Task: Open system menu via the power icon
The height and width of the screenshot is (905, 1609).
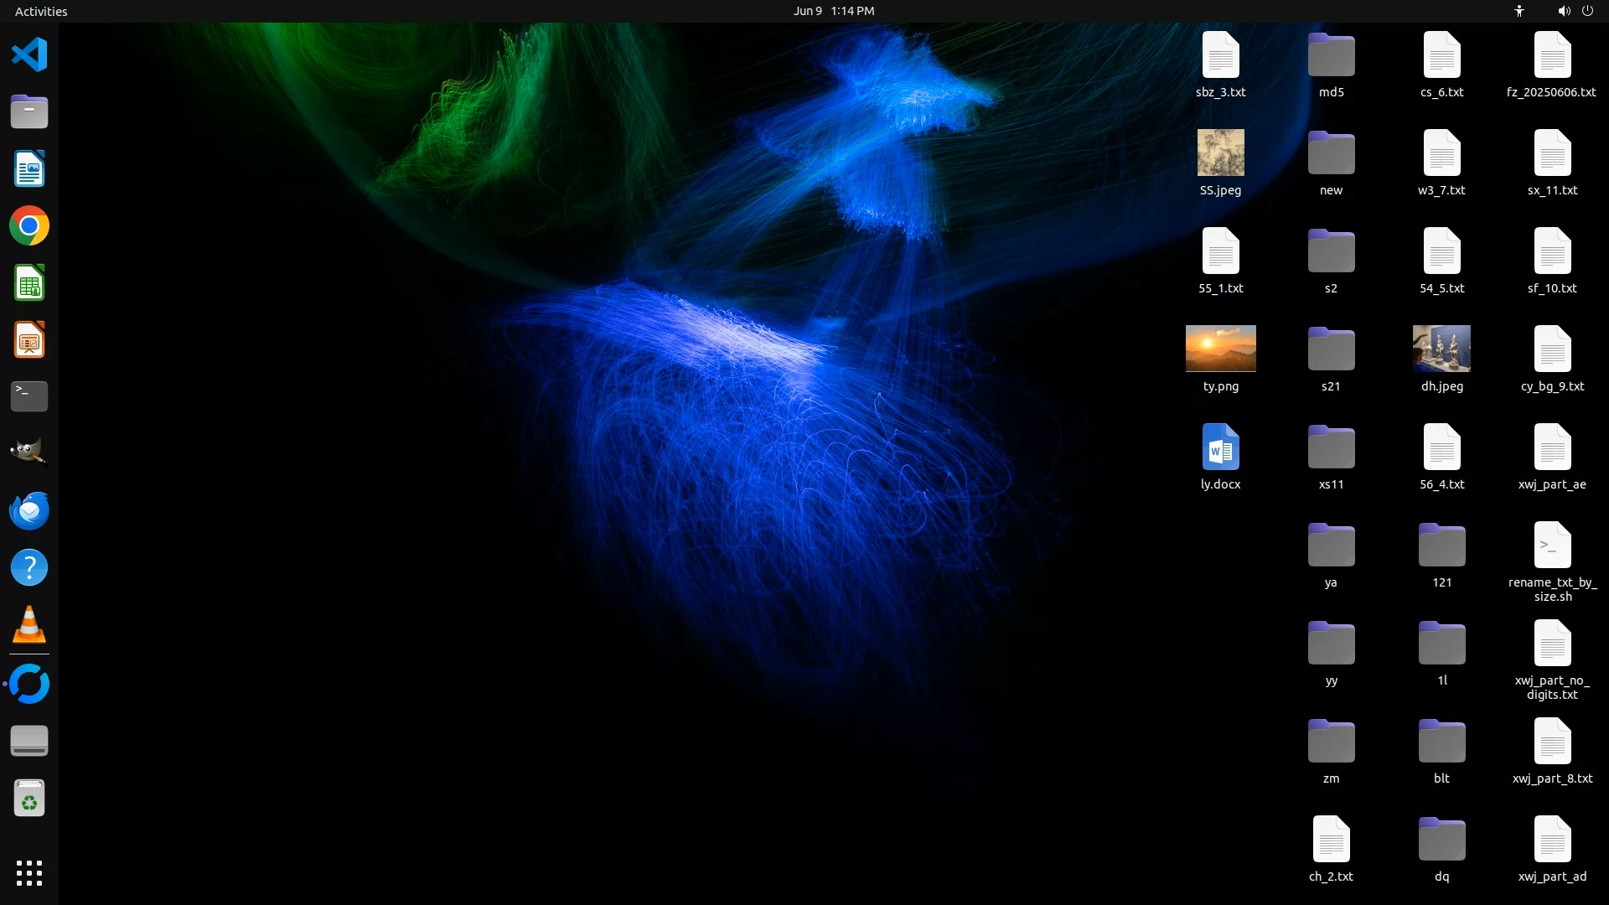Action: [x=1587, y=11]
